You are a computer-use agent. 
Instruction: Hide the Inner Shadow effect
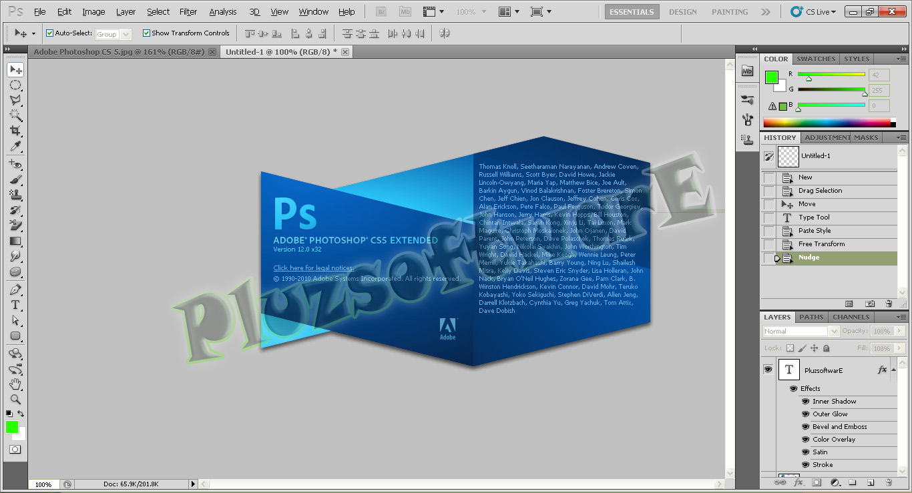pos(806,402)
